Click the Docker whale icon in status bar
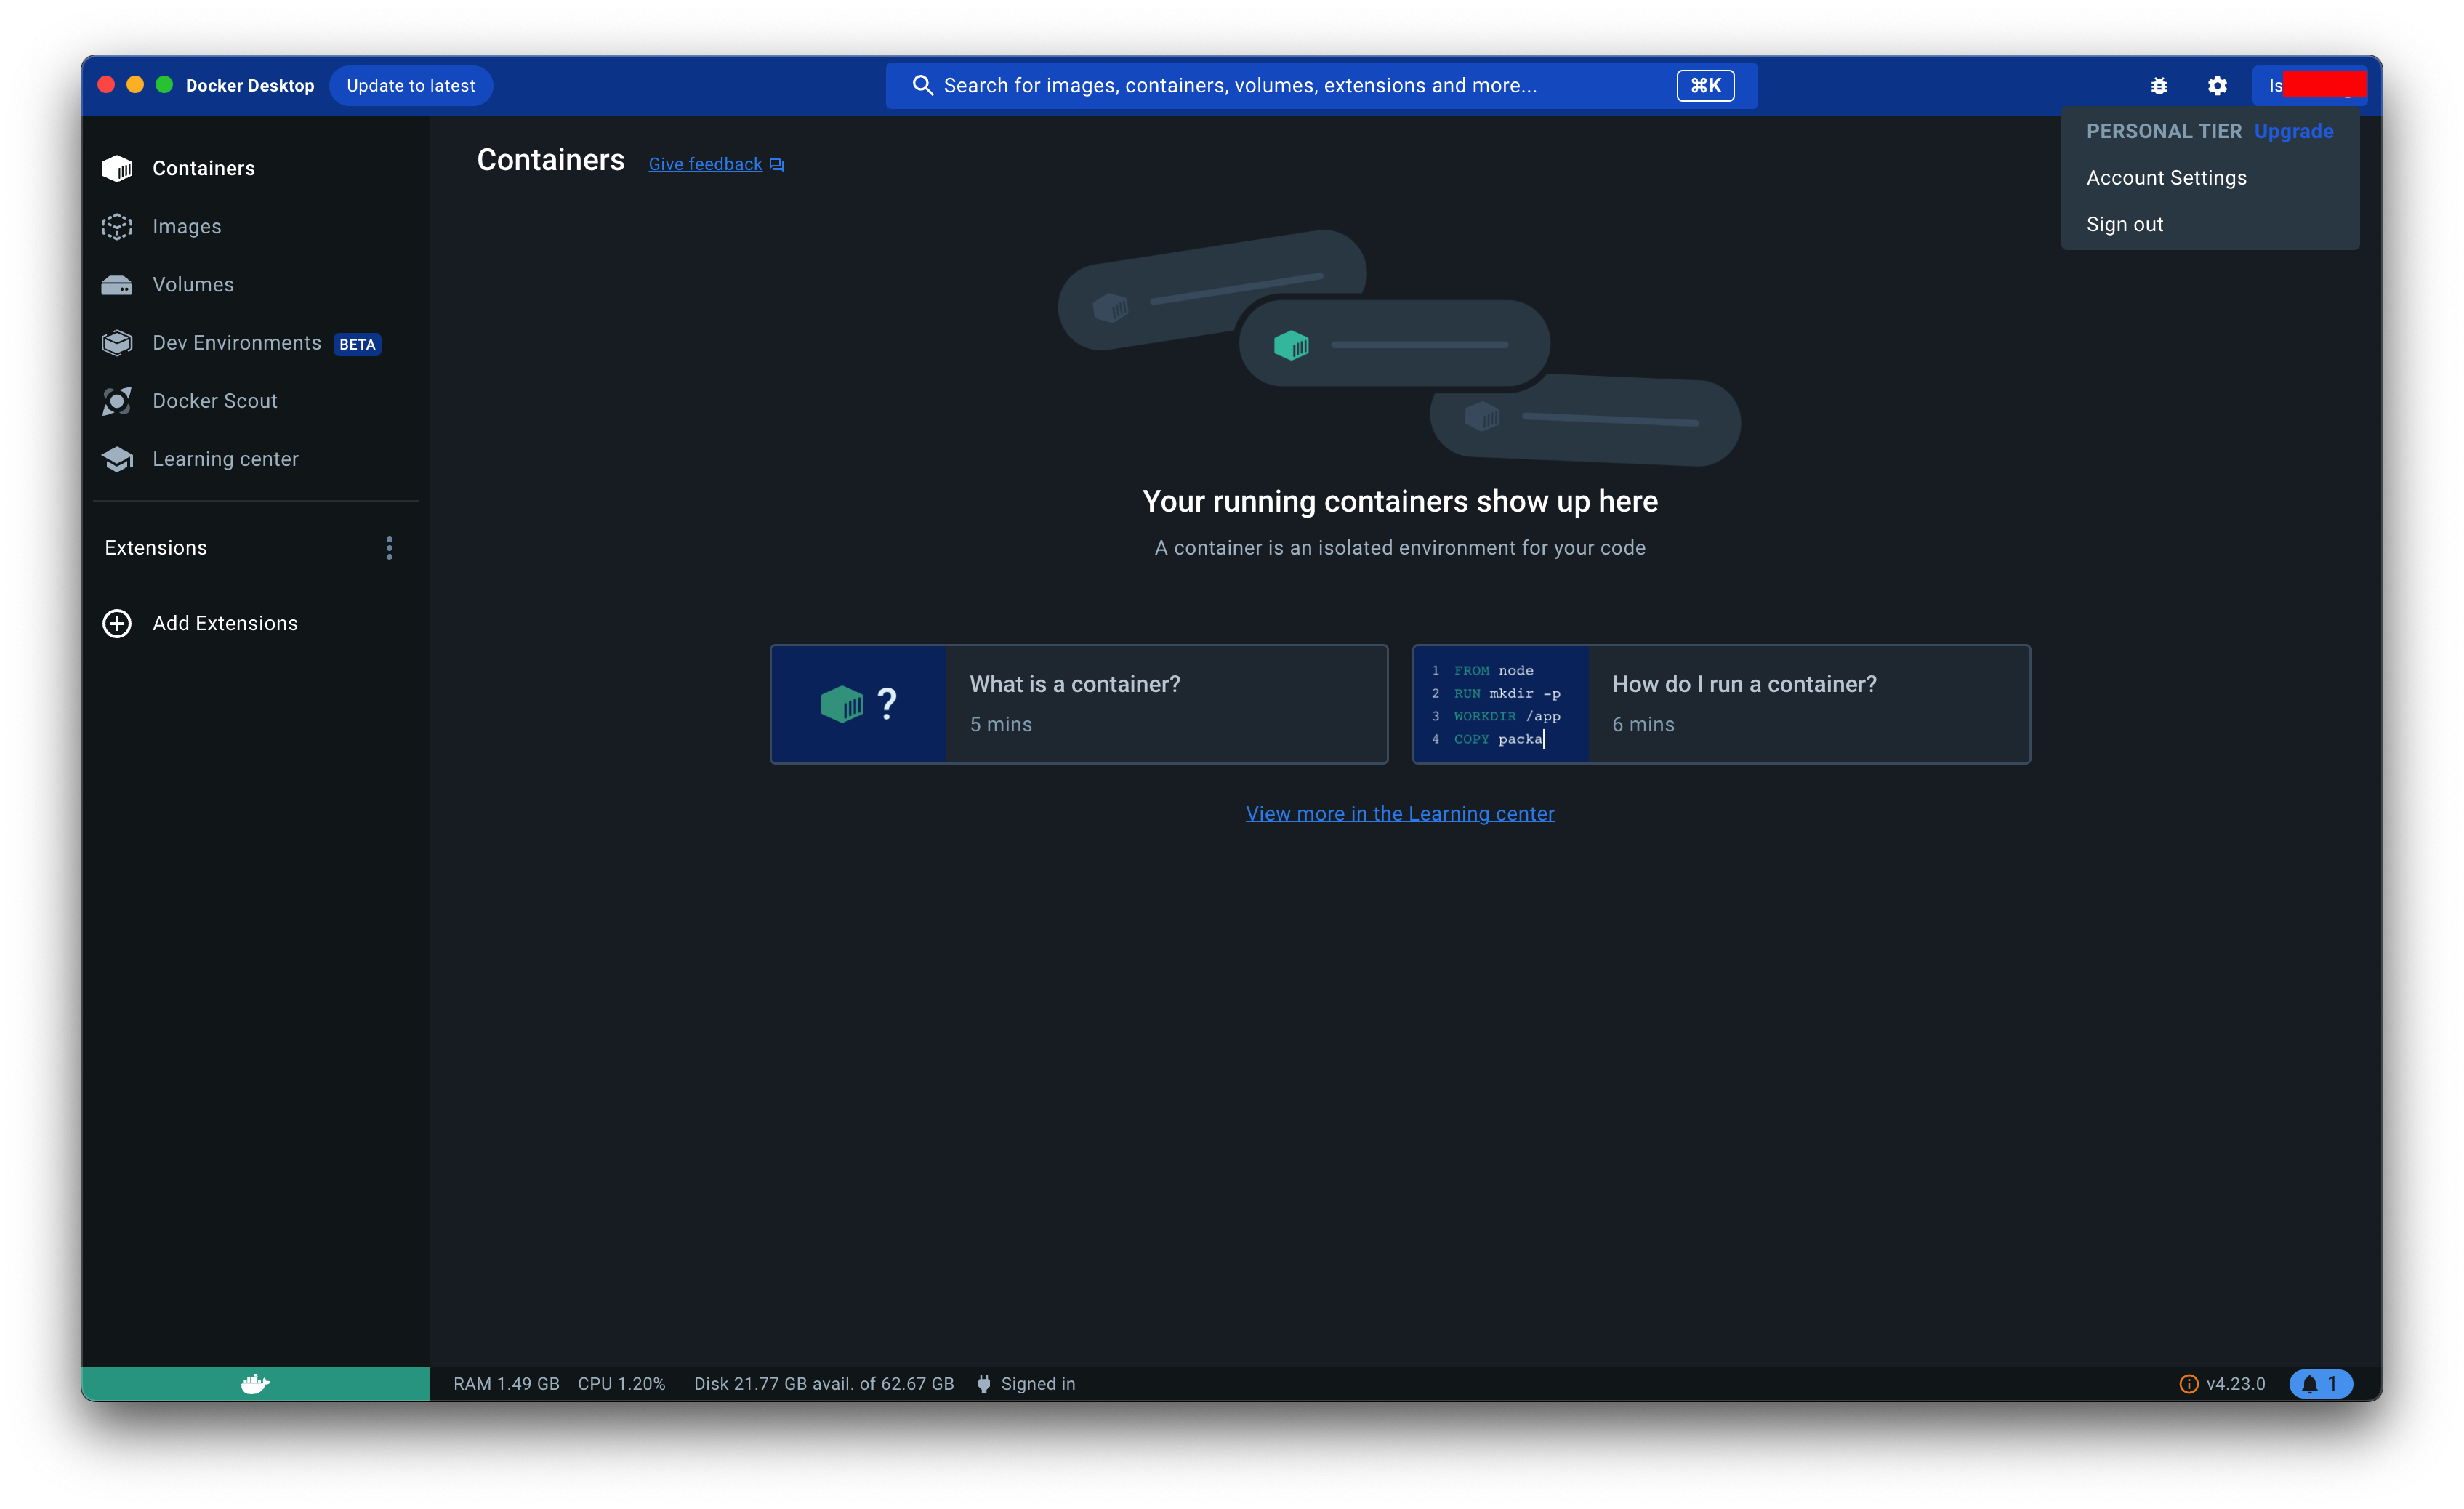 point(255,1383)
